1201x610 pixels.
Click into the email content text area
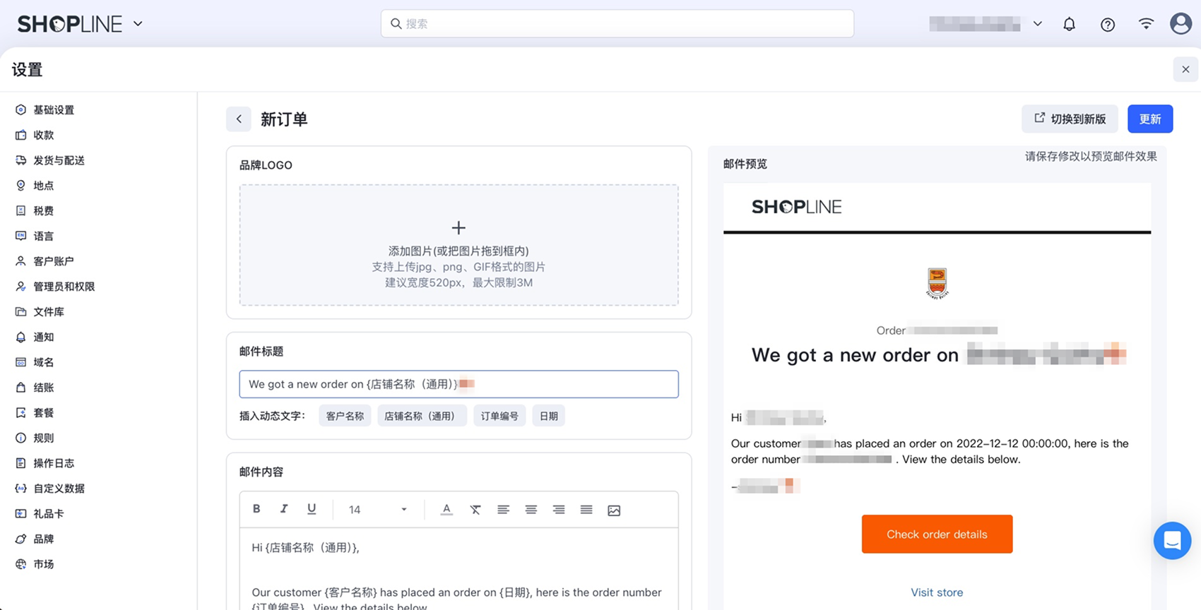click(x=458, y=569)
